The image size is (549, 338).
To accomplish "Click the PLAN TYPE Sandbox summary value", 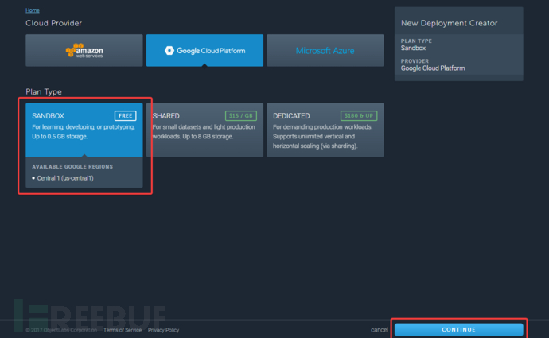I will tap(413, 49).
